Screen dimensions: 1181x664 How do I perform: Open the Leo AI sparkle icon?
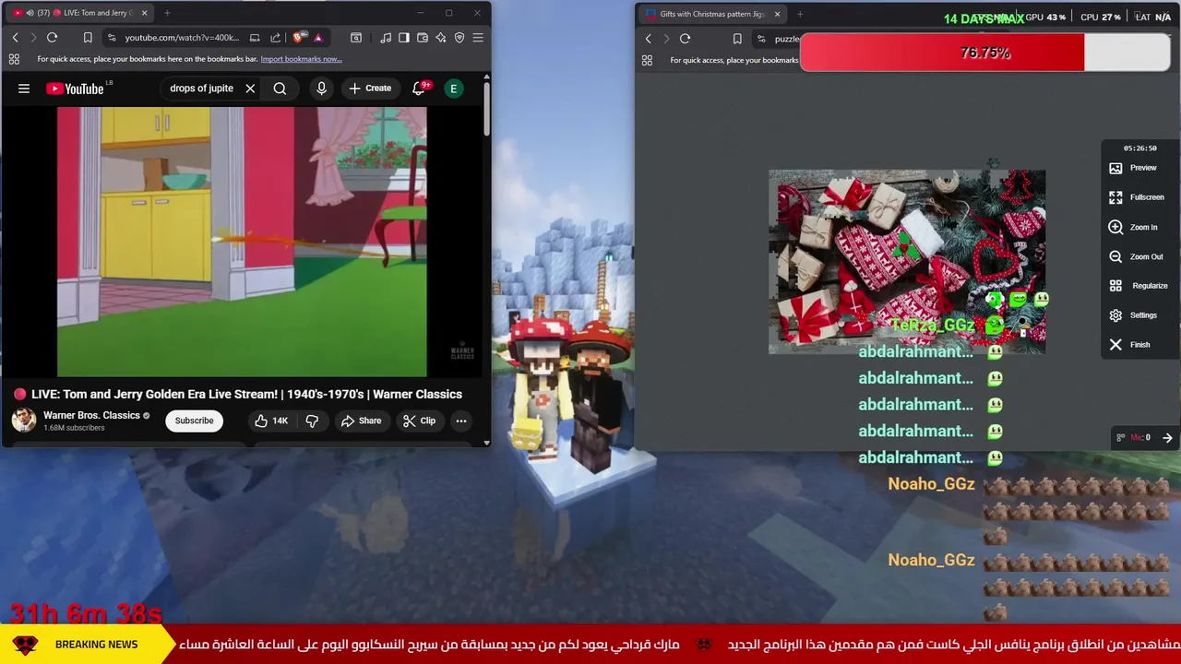tap(440, 38)
